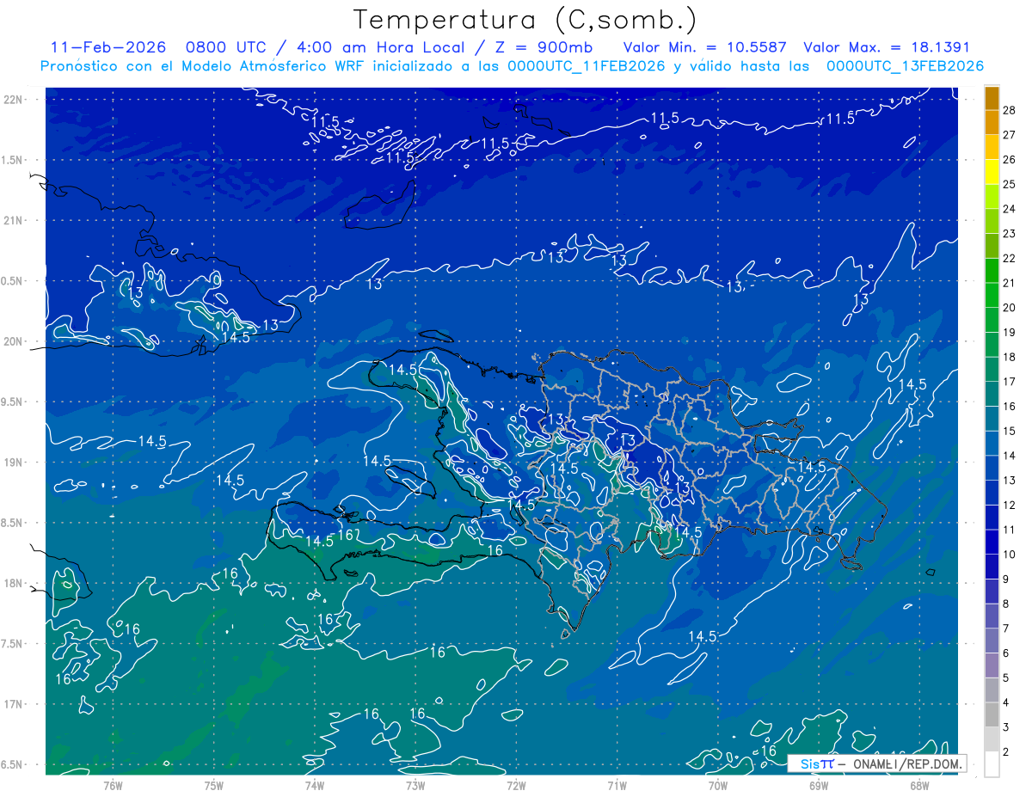Pick white colorbar swatch below label 2
Image resolution: width=1032 pixels, height=797 pixels.
[x=992, y=764]
